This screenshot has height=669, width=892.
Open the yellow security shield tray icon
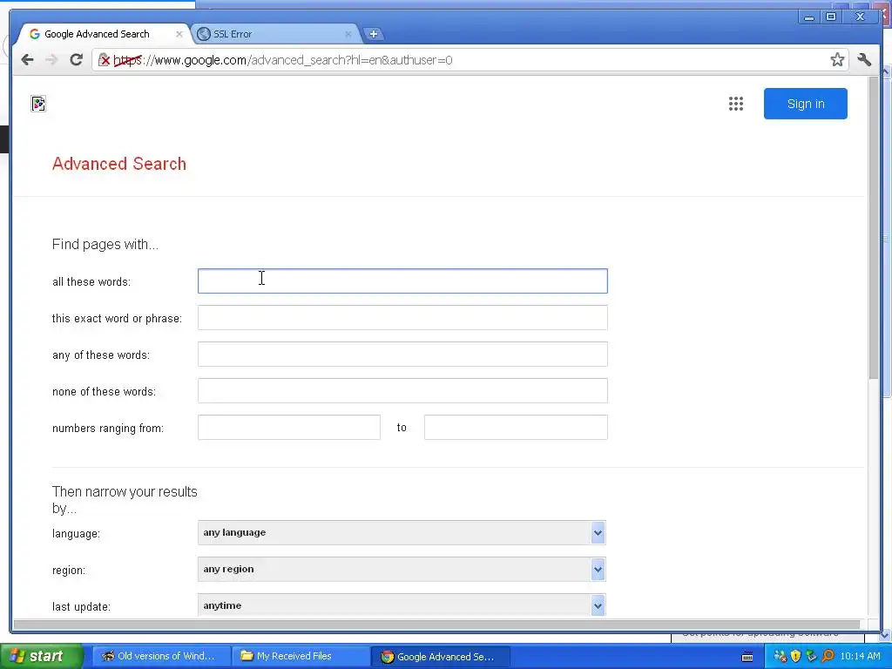[x=796, y=657]
